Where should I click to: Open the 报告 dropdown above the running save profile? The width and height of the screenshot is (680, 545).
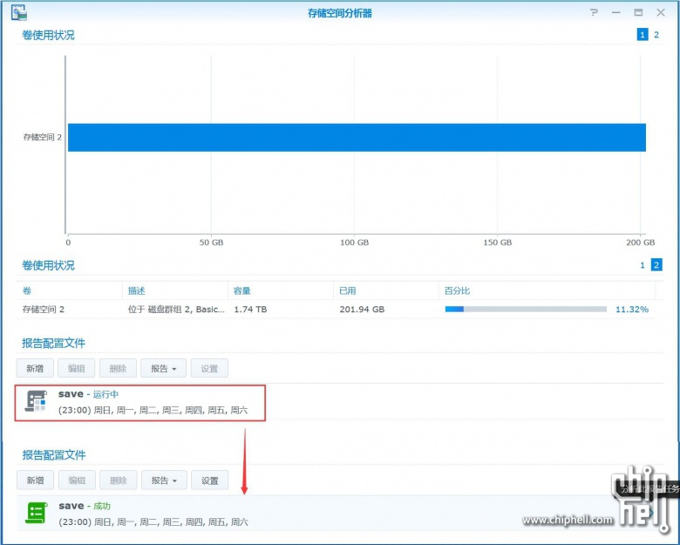[164, 368]
